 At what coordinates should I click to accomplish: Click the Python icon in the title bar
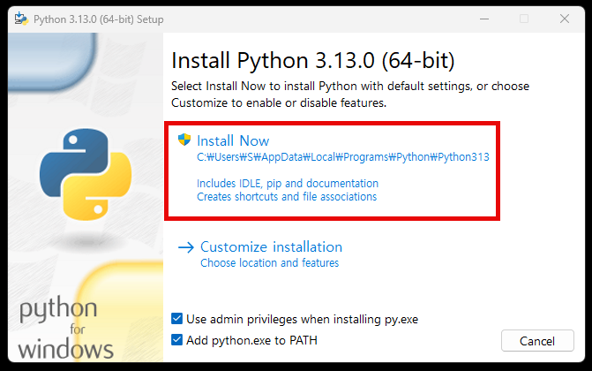(19, 19)
